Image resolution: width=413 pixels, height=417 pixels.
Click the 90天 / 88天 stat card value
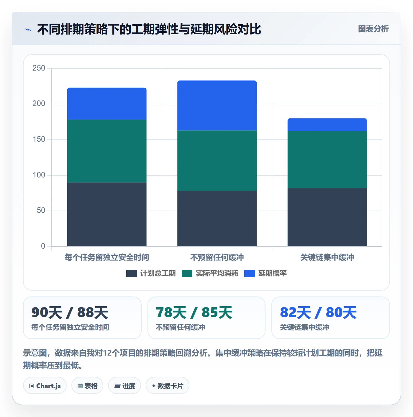pos(70,312)
